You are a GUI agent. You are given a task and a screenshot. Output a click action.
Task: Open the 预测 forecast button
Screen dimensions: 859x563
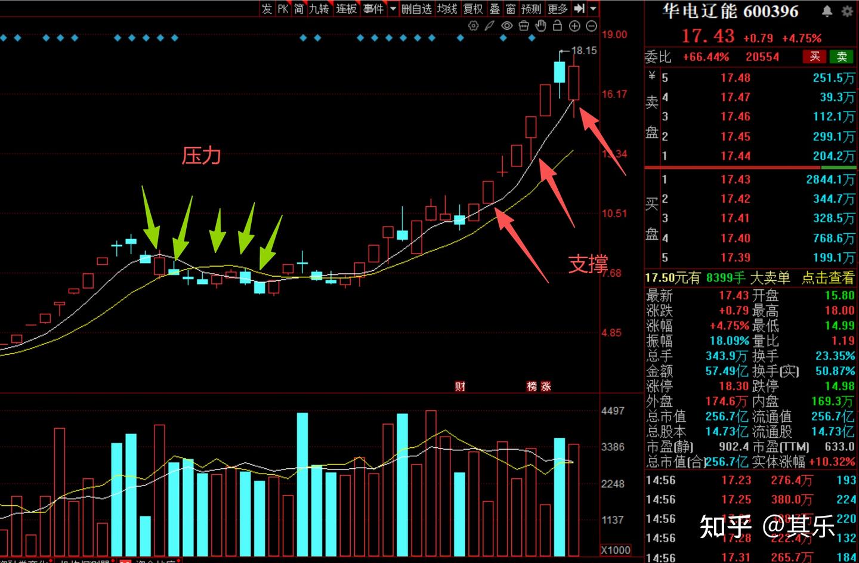[531, 9]
